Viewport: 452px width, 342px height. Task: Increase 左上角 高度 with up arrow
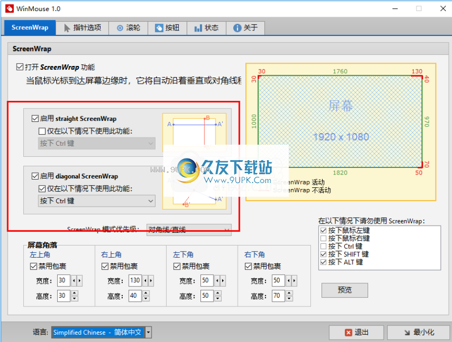point(74,293)
